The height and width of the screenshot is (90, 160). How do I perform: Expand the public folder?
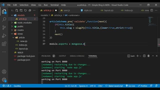point(12,26)
